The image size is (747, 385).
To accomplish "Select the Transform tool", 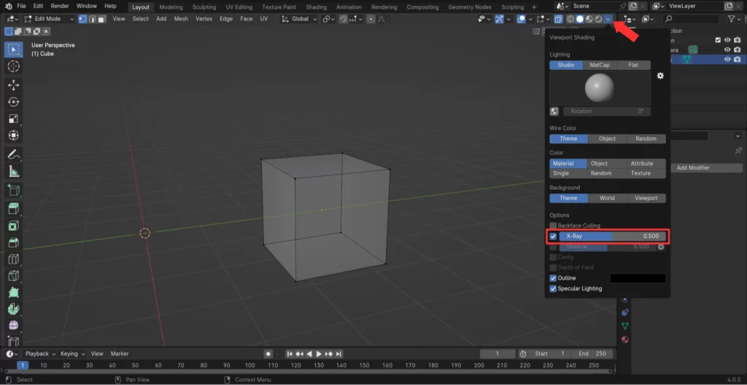I will click(x=13, y=135).
